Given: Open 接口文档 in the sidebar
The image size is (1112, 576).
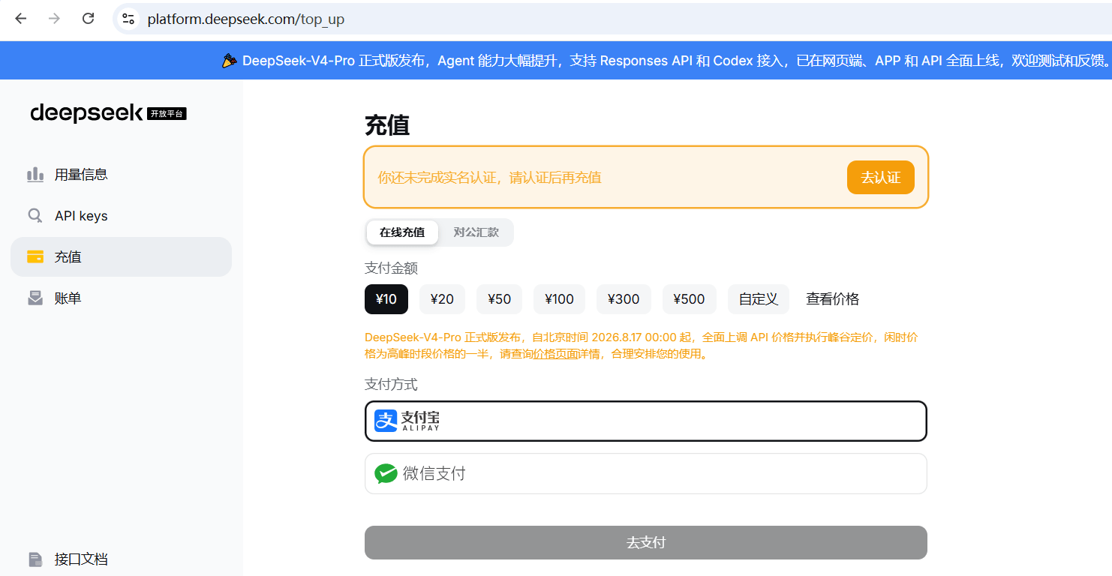Looking at the screenshot, I should (121, 559).
